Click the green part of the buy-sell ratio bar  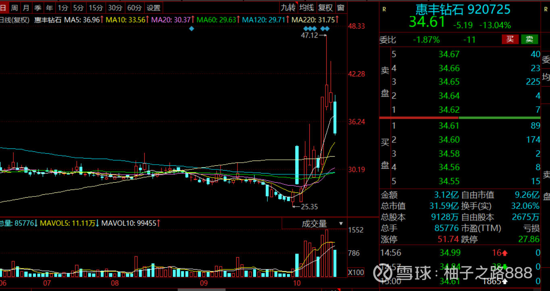500,118
